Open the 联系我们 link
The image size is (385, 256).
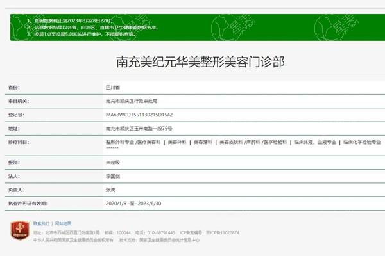point(41,223)
